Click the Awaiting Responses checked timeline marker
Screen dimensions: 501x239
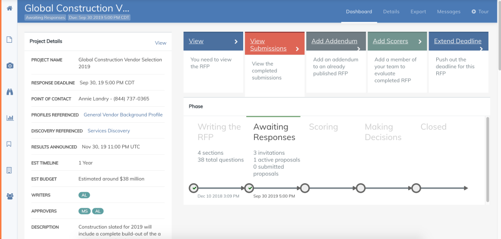click(249, 188)
